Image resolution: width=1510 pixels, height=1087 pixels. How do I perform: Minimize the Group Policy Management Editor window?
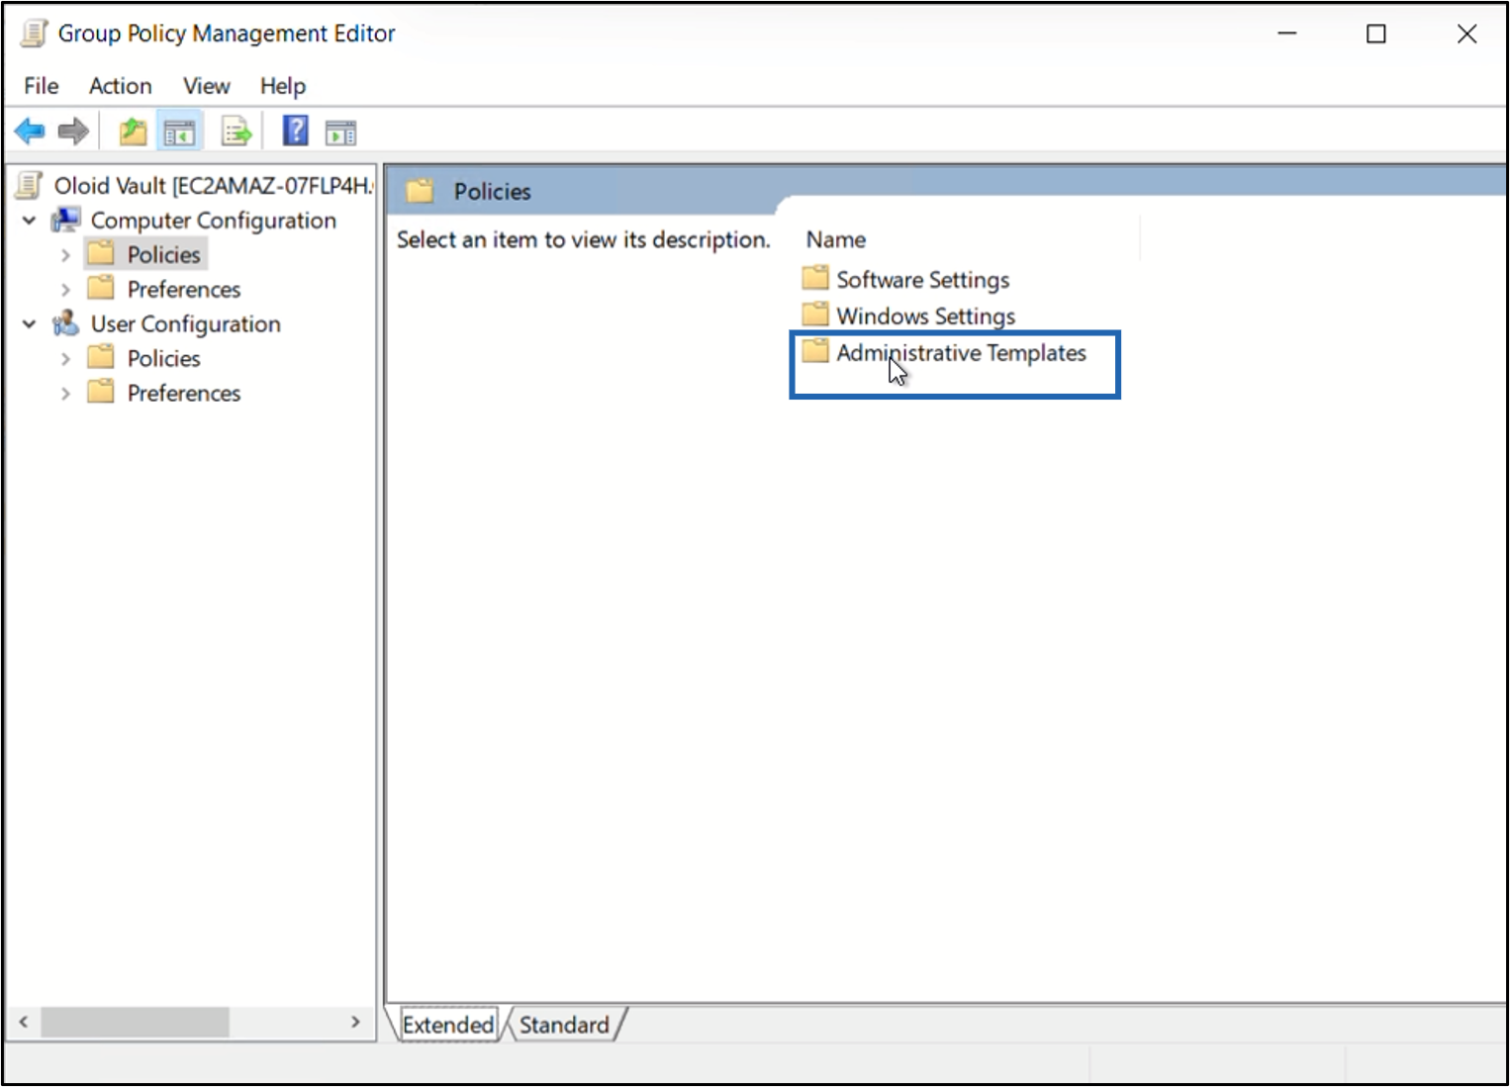coord(1286,34)
